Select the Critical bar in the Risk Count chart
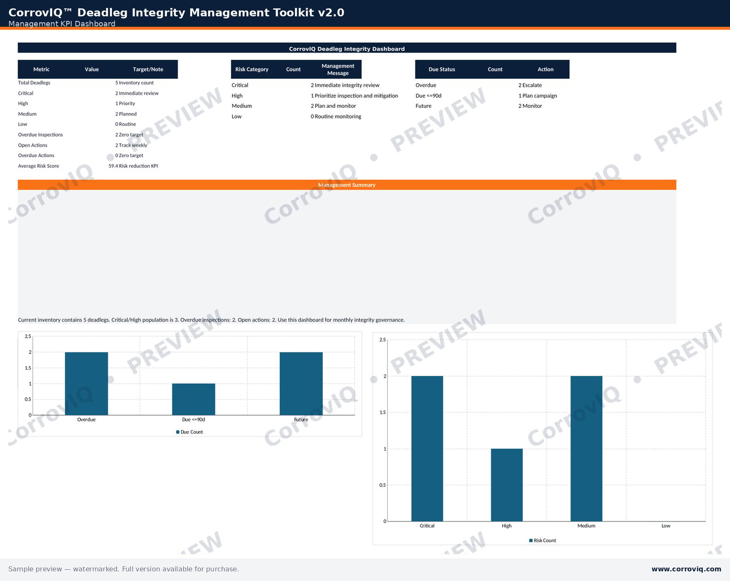Viewport: 730px width, 581px height. tap(427, 448)
